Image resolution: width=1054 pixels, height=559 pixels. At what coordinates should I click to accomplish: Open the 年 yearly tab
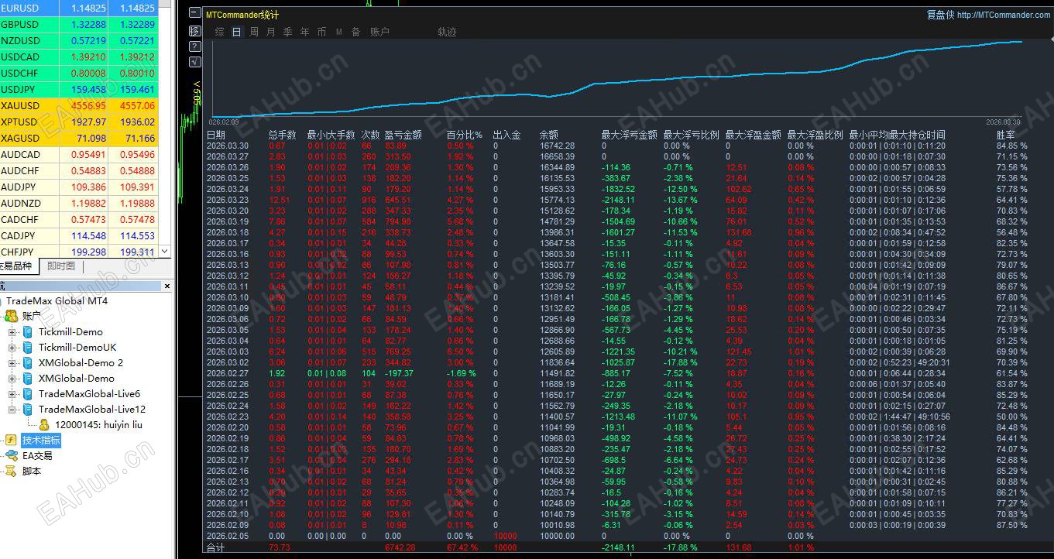(x=304, y=32)
